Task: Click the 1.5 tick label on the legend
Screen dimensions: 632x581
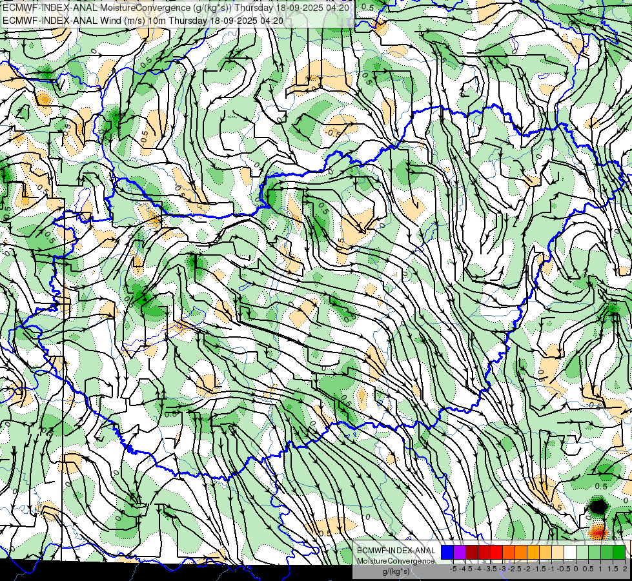Action: point(613,569)
